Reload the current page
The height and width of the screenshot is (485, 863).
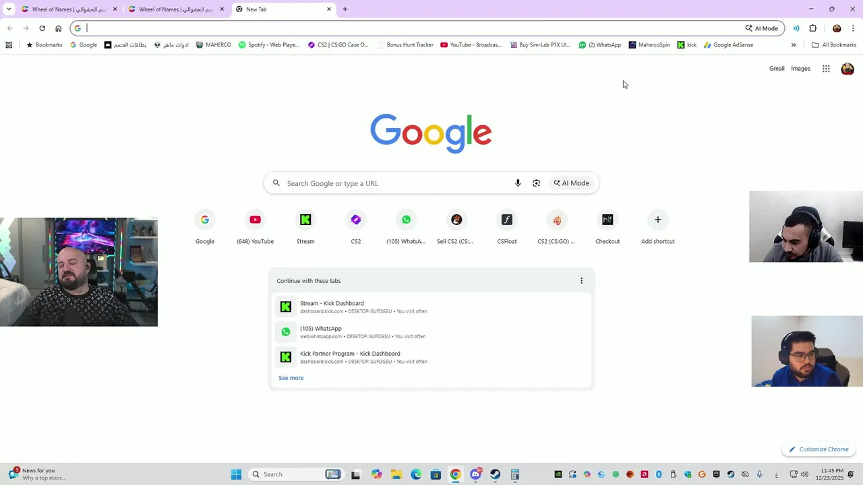(42, 28)
